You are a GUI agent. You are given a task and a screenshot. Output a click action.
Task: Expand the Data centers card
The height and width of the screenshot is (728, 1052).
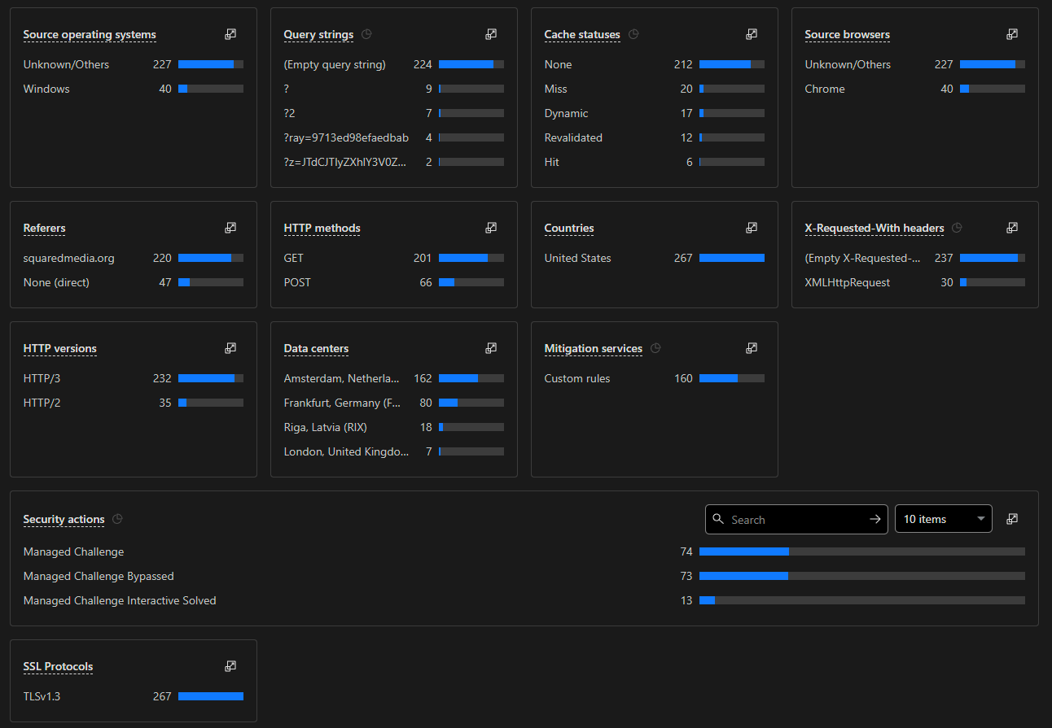pyautogui.click(x=491, y=348)
